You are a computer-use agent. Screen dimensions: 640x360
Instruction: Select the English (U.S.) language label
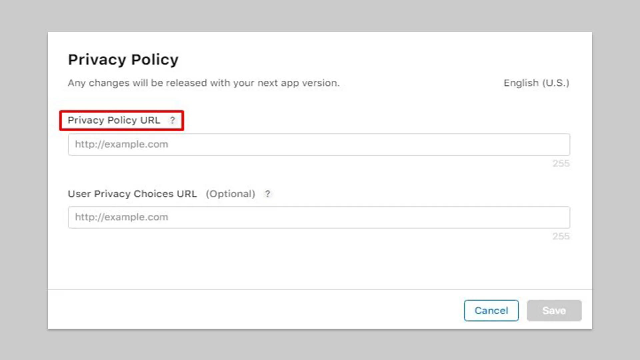536,83
